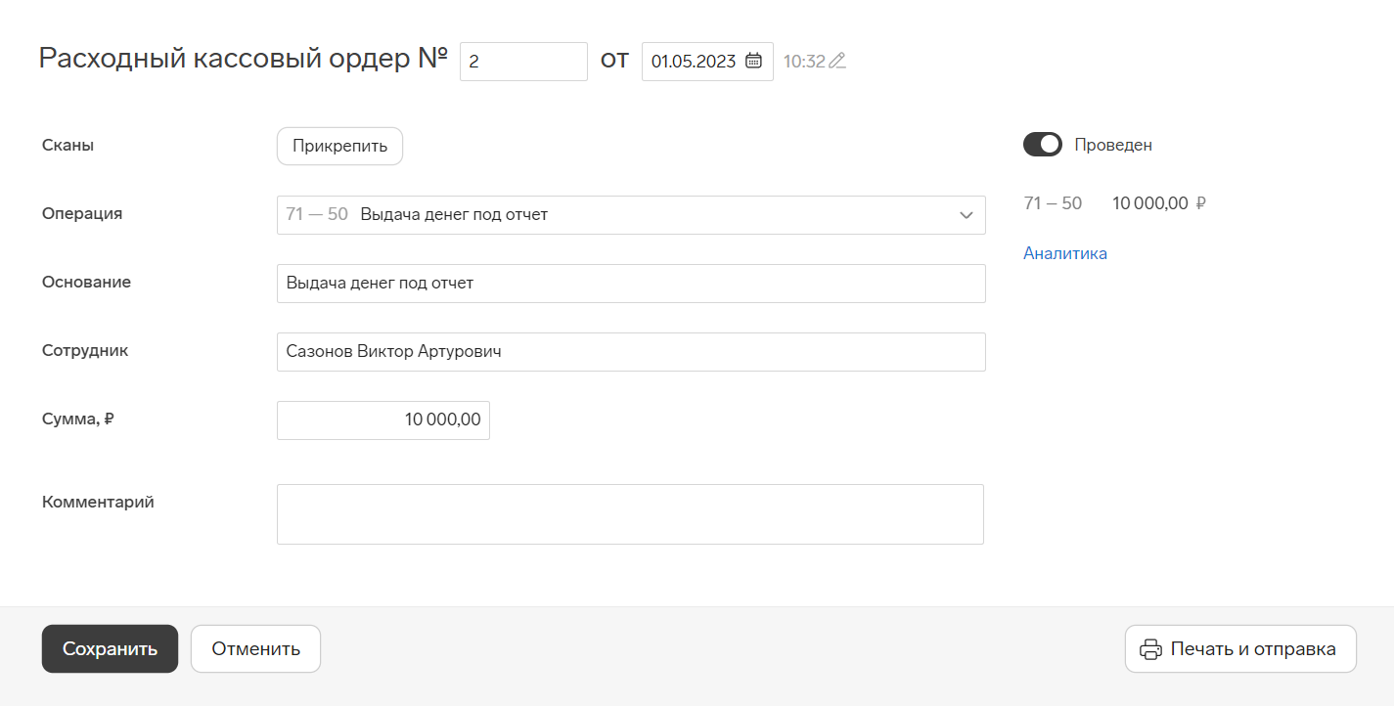Click the 71 — 50 posting accounts text

click(1053, 203)
